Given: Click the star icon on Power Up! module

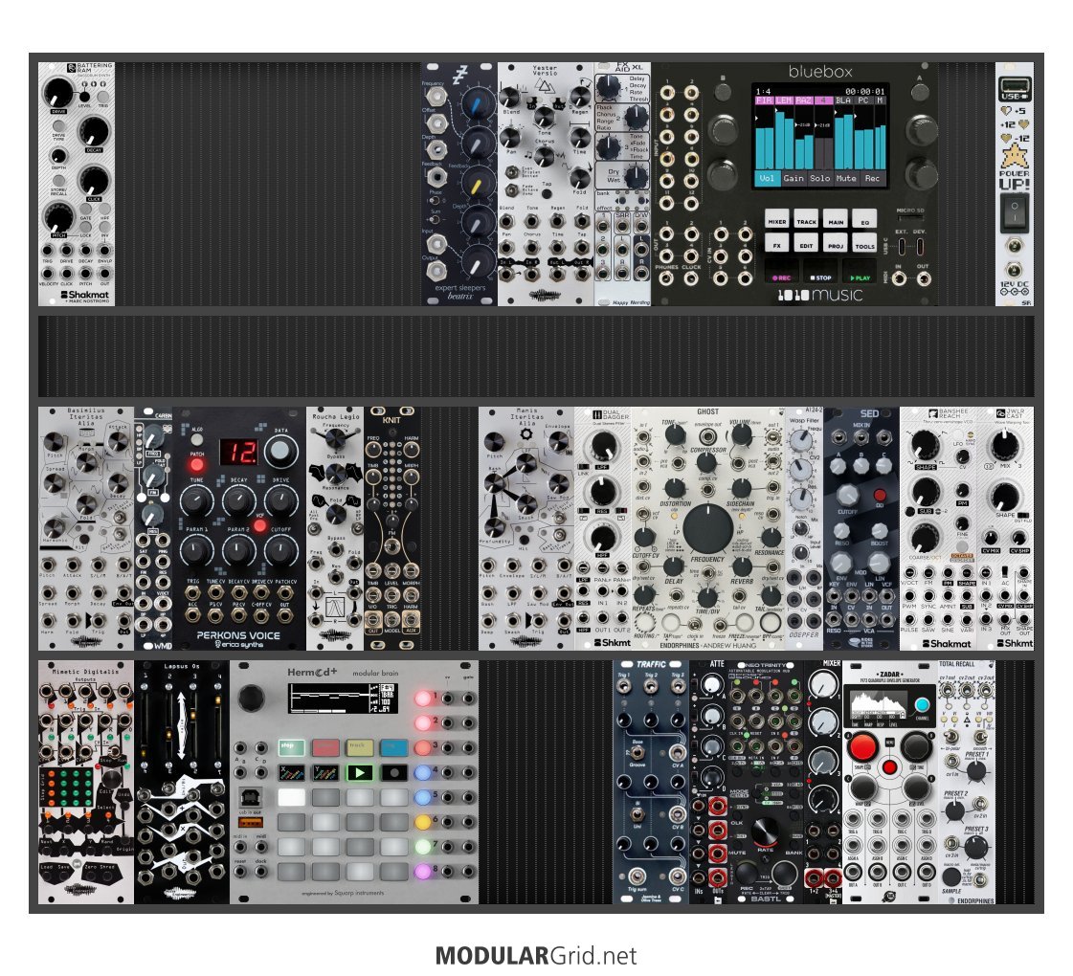Looking at the screenshot, I should click(1015, 157).
